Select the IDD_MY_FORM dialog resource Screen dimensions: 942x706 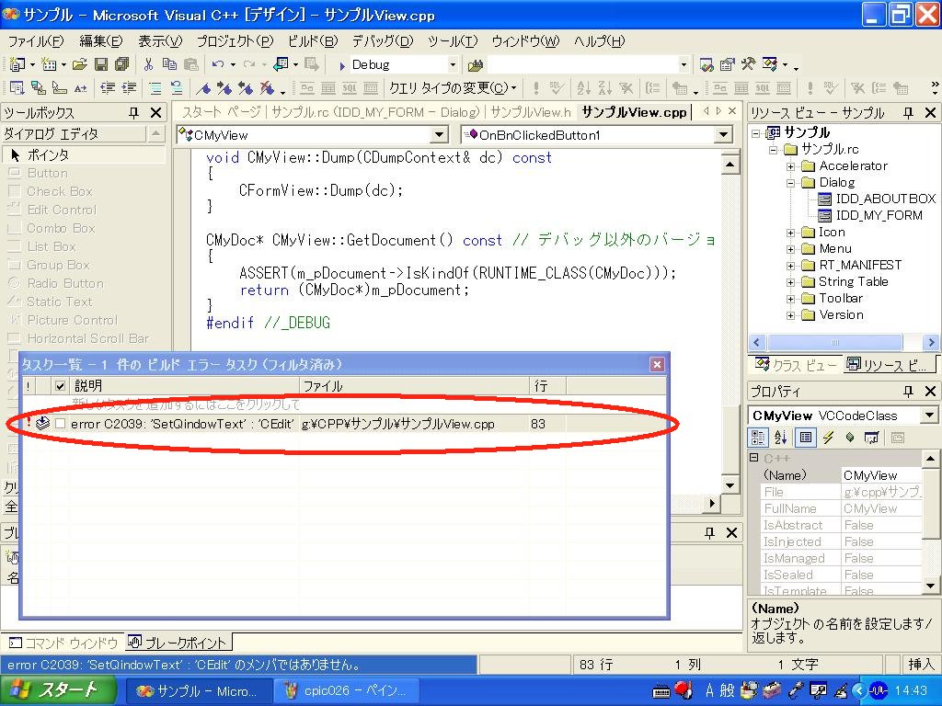coord(879,215)
